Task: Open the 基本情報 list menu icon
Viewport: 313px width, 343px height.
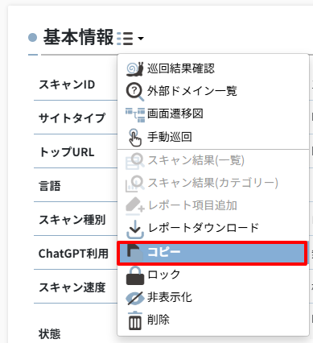Action: (x=125, y=38)
